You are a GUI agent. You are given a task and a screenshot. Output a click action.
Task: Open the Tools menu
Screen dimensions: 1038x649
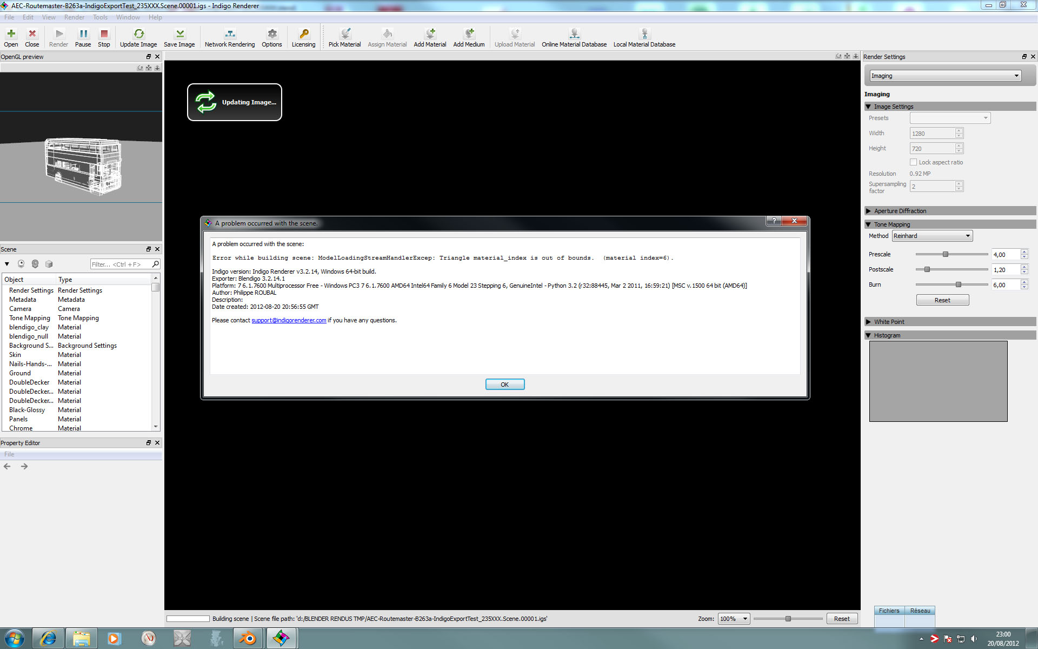tap(100, 17)
